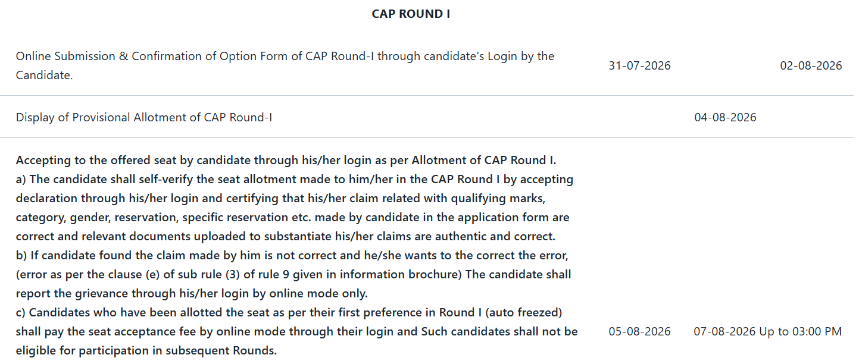Viewport: 862px width, 361px height.
Task: Select Display of Provisional Allotment text
Action: coord(144,117)
